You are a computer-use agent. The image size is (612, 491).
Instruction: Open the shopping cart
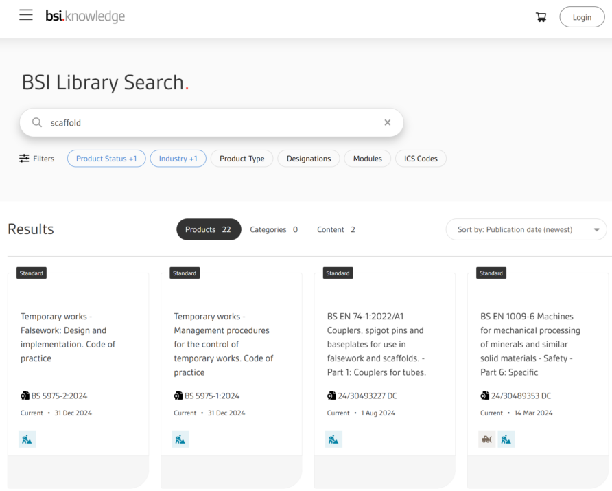pyautogui.click(x=541, y=17)
